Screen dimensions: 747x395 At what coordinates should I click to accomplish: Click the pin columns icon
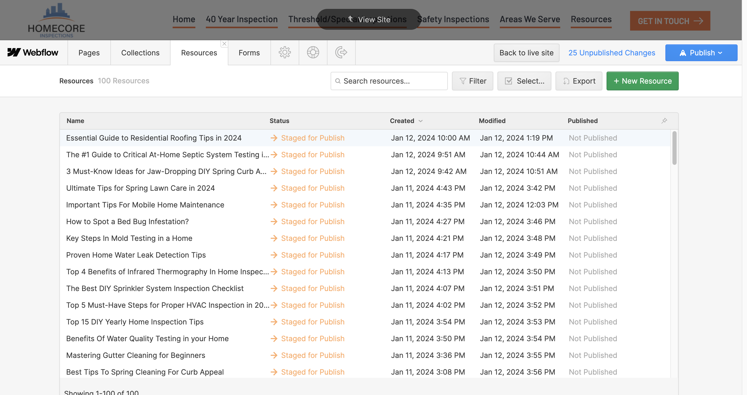(x=664, y=121)
